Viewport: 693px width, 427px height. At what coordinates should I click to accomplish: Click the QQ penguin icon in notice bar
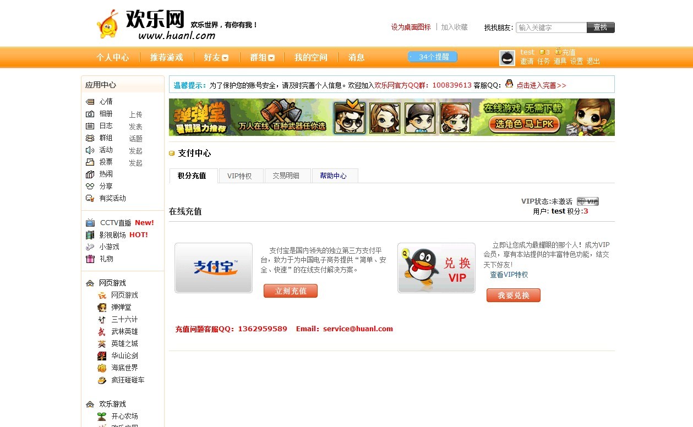click(x=509, y=84)
